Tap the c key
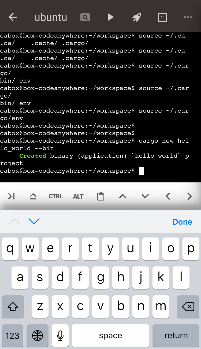This screenshot has height=349, width=201. (80, 307)
